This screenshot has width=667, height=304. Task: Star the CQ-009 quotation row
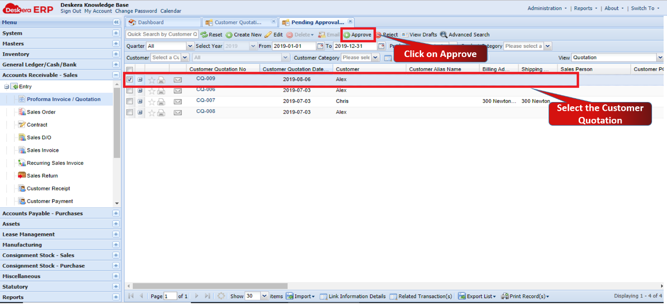[x=152, y=80]
